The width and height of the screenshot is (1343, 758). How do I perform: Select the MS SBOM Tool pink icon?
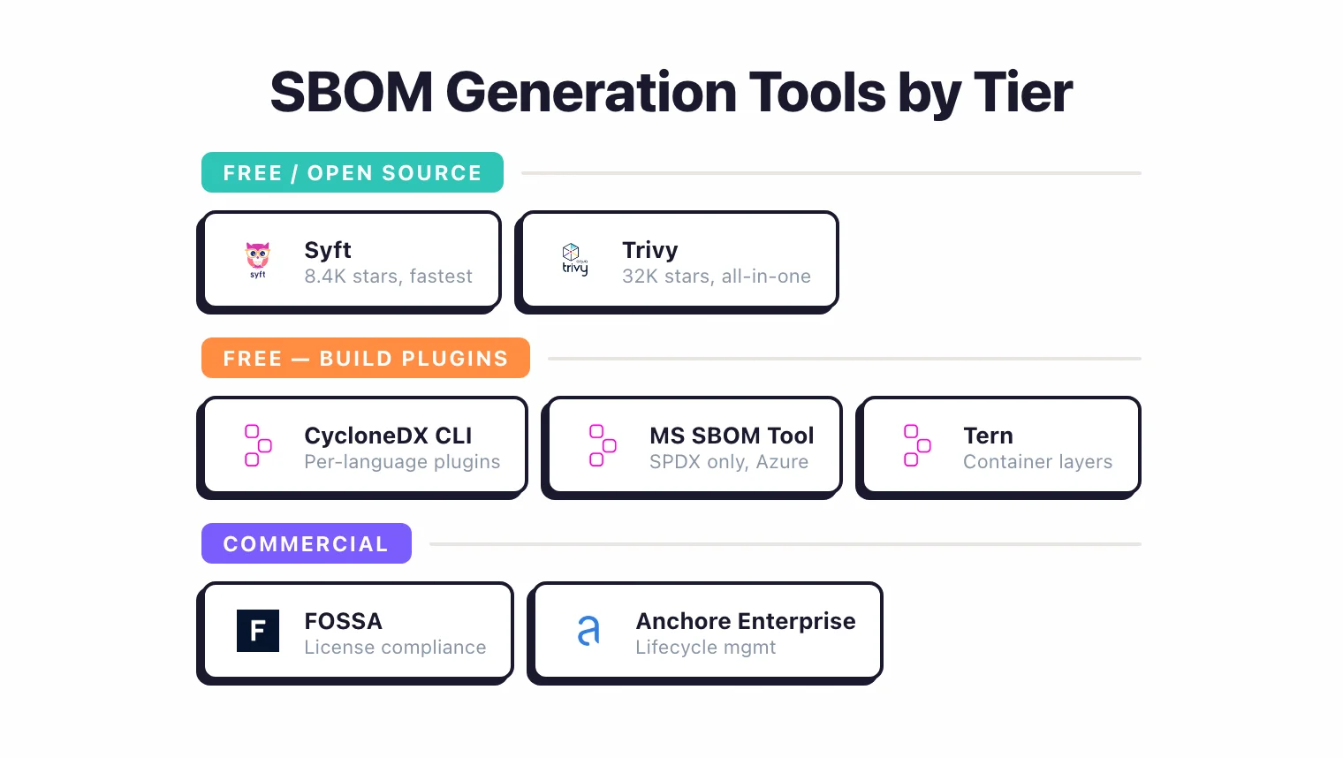point(602,446)
